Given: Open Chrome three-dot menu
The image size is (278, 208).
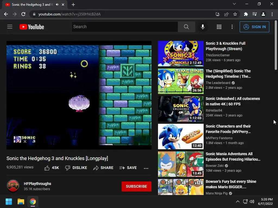Looking at the screenshot, I should pyautogui.click(x=272, y=14).
